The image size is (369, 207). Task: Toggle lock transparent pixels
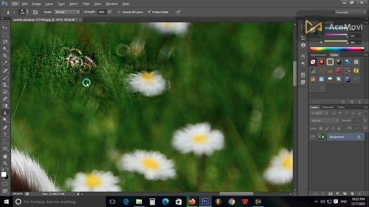(321, 128)
